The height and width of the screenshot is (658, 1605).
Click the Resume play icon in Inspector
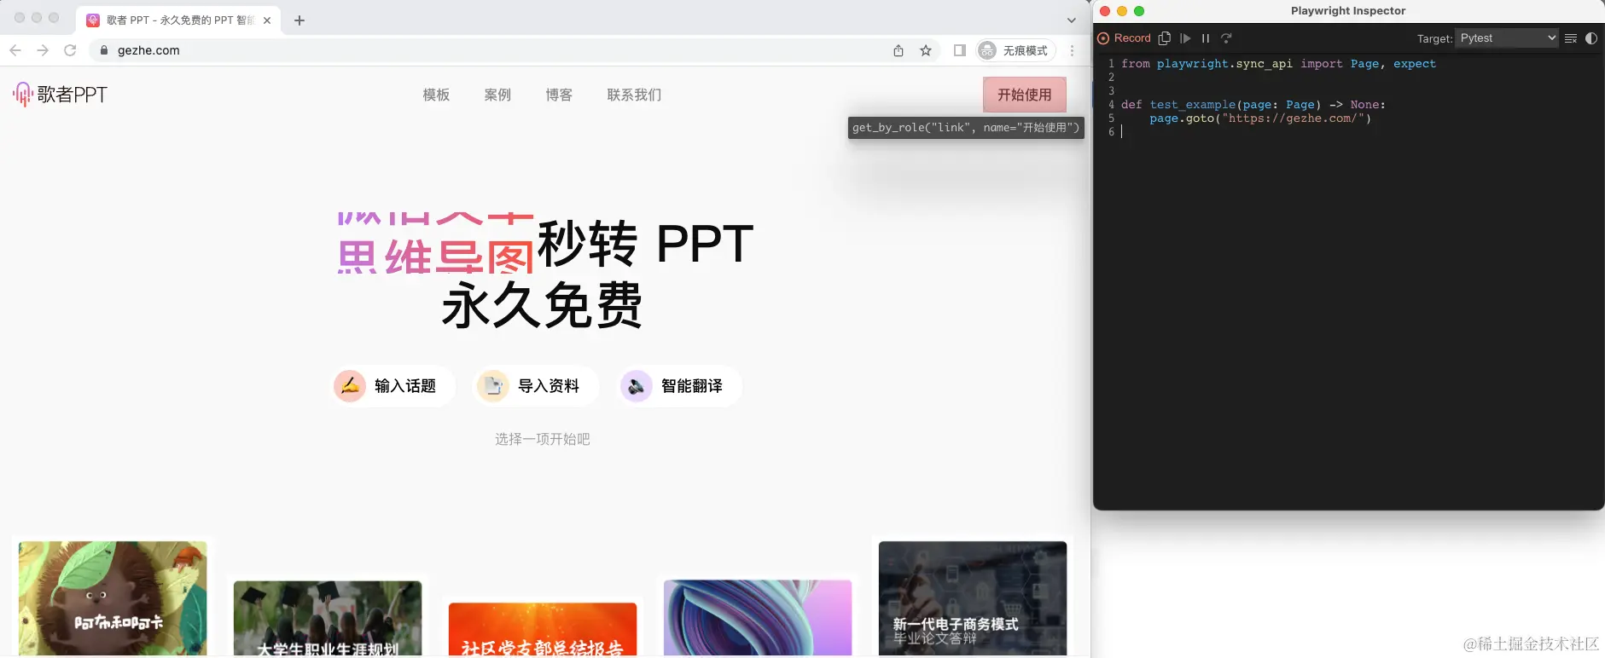click(x=1185, y=38)
